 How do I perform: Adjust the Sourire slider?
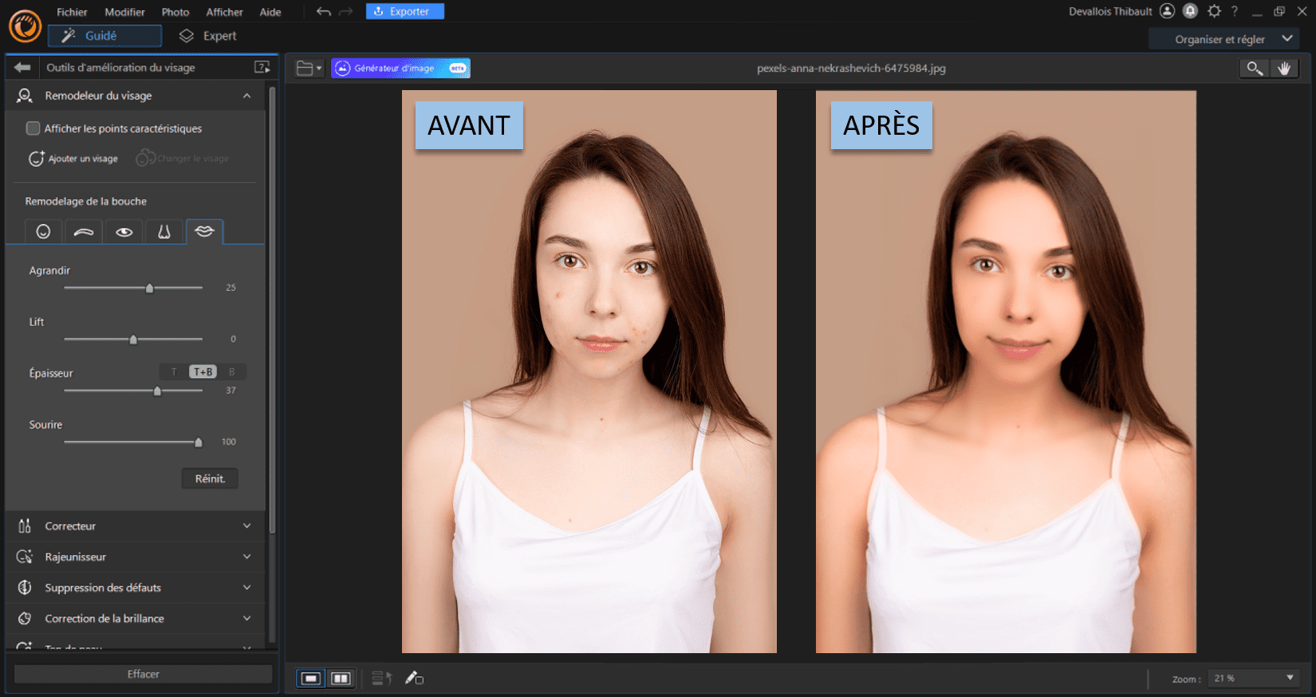pos(199,442)
